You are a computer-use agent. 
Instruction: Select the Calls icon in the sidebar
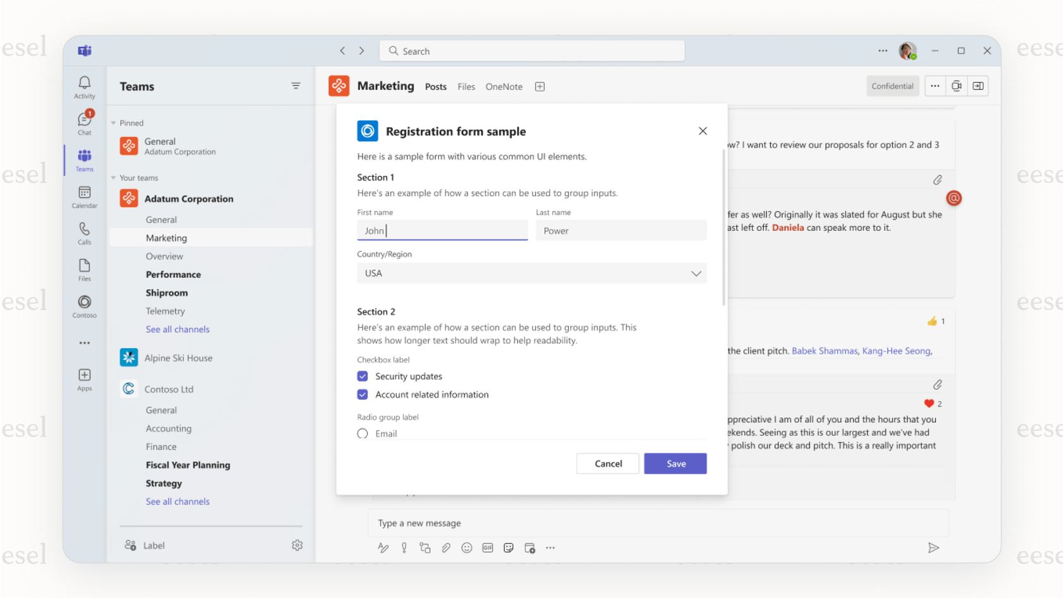tap(84, 233)
